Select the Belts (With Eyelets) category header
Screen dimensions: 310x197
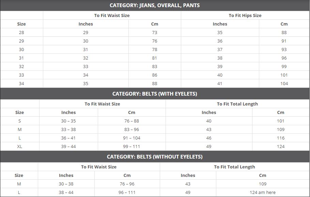point(155,94)
